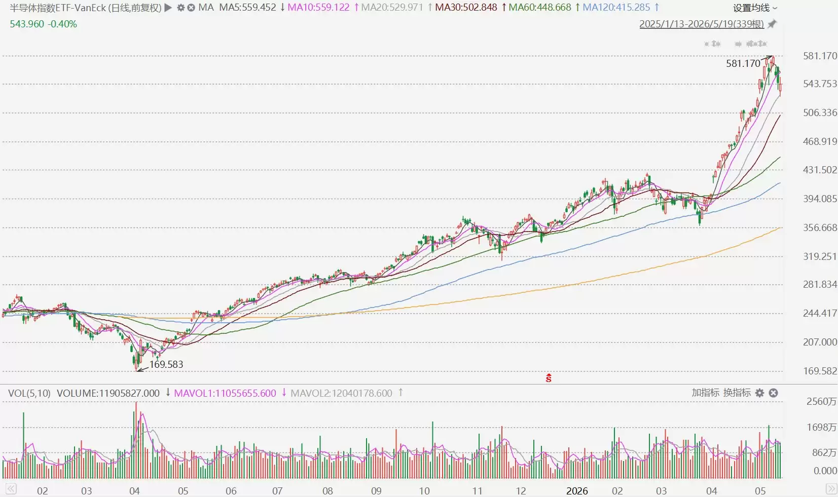Click the MA5:559.452 value
838x497 pixels.
[248, 8]
